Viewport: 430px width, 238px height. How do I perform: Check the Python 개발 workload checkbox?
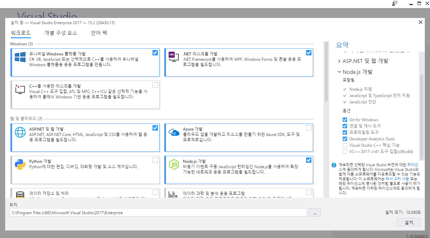pyautogui.click(x=155, y=160)
